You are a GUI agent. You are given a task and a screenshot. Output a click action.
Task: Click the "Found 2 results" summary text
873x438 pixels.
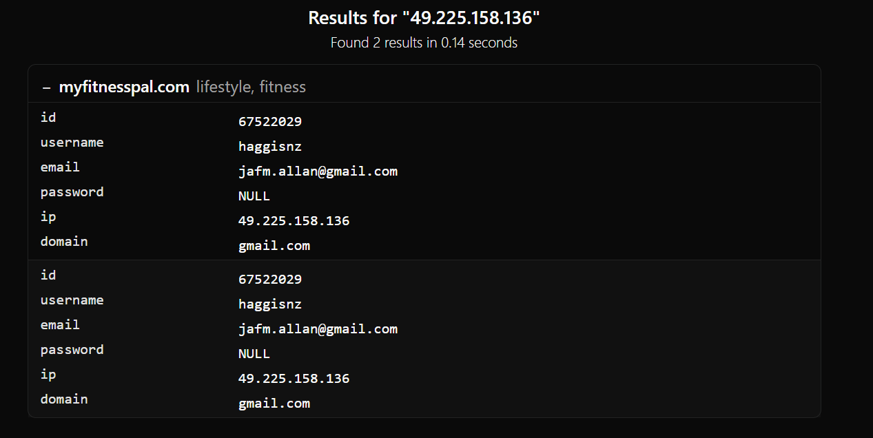[x=424, y=43]
